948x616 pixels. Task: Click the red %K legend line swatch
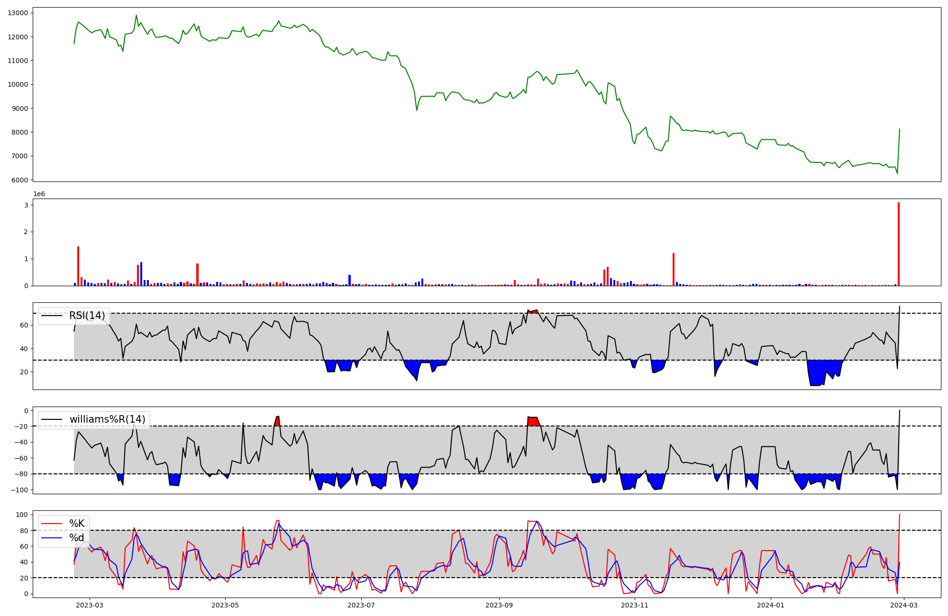pyautogui.click(x=52, y=524)
